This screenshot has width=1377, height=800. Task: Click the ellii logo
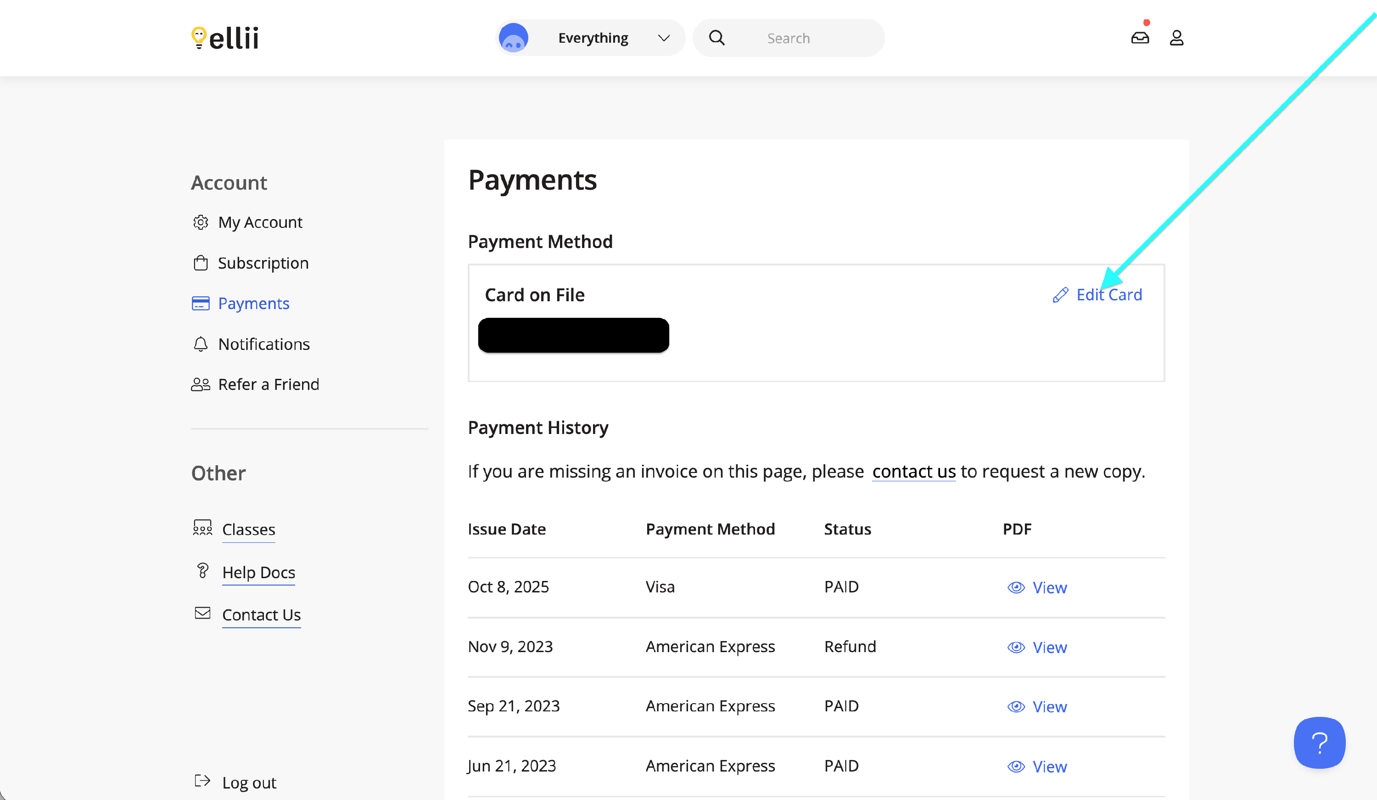[x=225, y=38]
